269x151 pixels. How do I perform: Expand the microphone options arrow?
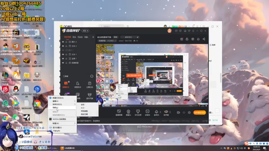pyautogui.click(x=160, y=112)
